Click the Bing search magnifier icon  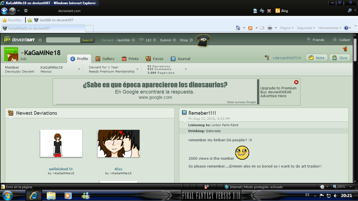tap(350, 11)
